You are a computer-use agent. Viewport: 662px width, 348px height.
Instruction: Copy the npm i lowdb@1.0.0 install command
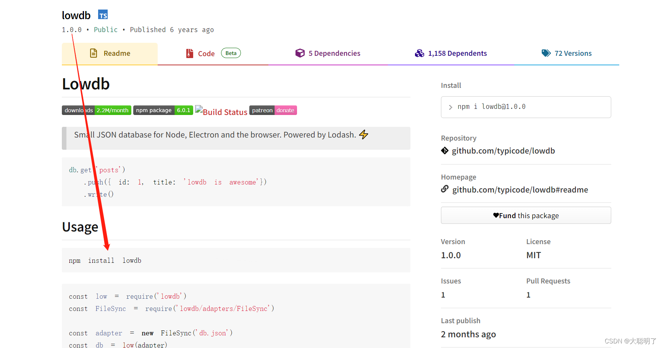(526, 107)
